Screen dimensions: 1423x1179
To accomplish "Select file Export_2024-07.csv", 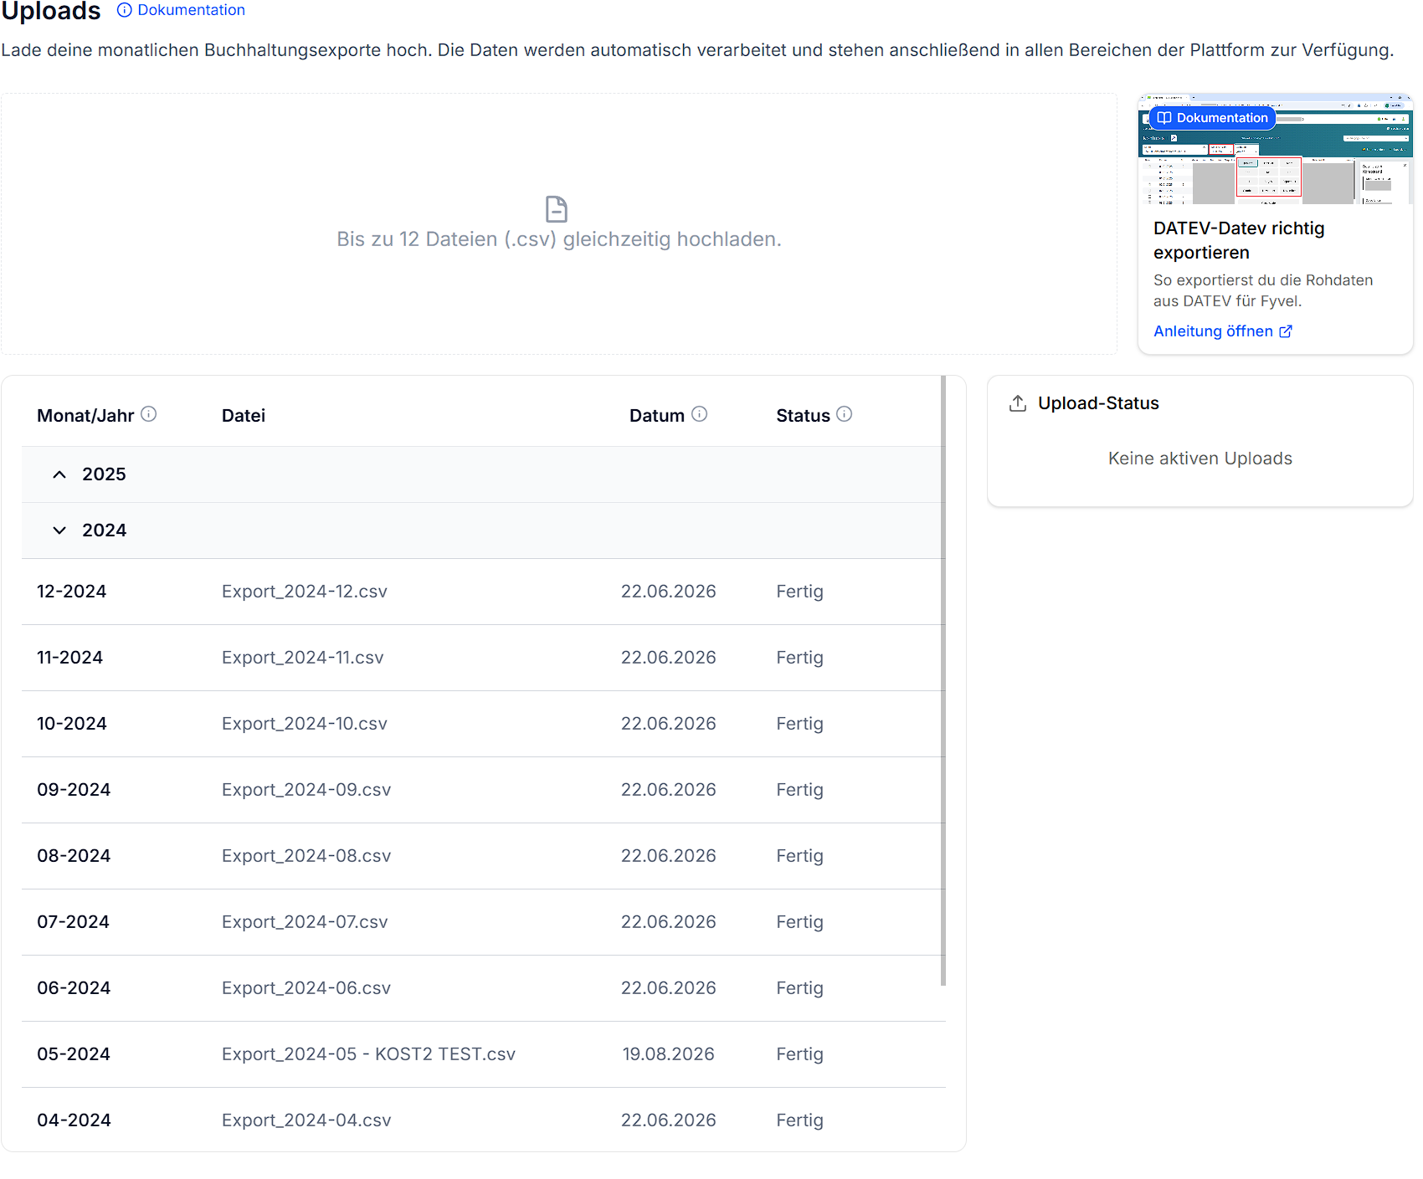I will tap(305, 922).
